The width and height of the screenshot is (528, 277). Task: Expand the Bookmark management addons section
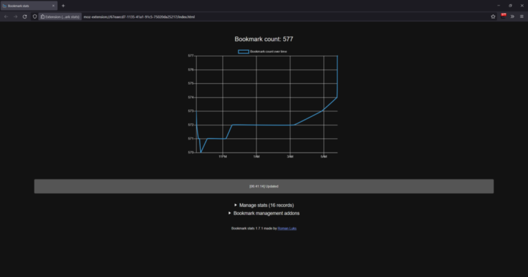pyautogui.click(x=264, y=213)
